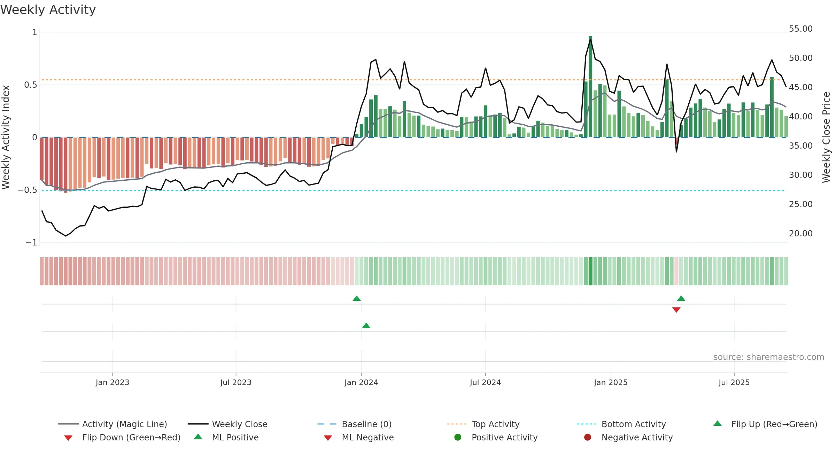Image resolution: width=836 pixels, height=470 pixels.
Task: Click the tallest green bar near December 2024
Action: pyautogui.click(x=590, y=87)
